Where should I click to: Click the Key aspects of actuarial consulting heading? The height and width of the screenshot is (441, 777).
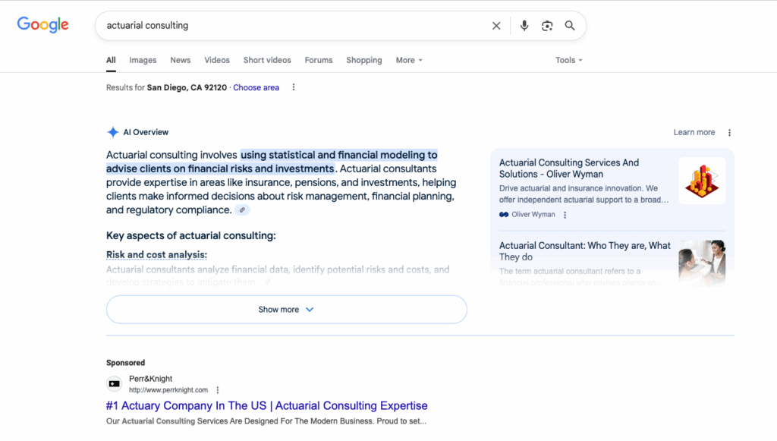click(190, 236)
